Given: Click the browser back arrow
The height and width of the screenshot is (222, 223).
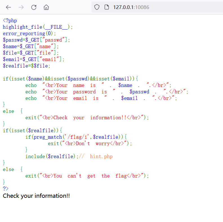Looking at the screenshot, I should (8, 7).
